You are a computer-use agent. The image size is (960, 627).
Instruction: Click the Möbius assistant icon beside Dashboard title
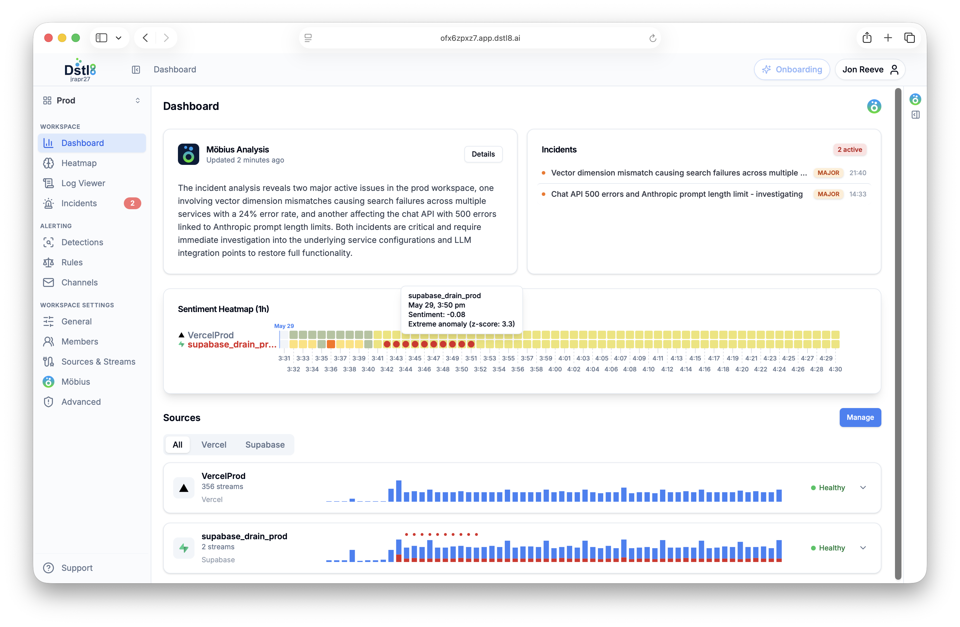click(874, 106)
